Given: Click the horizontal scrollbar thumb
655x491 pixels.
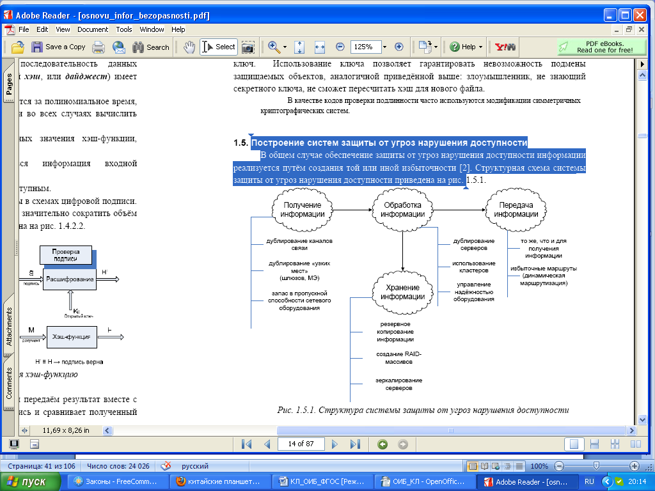Looking at the screenshot, I should click(x=451, y=430).
